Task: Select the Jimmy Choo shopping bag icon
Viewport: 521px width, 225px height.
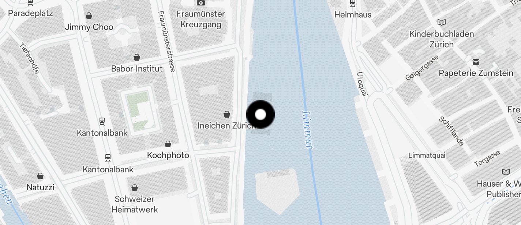Action: (89, 16)
